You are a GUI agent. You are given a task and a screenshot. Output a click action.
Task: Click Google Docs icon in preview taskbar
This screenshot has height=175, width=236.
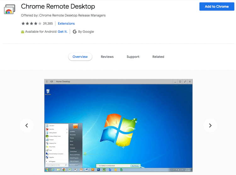[110, 170]
